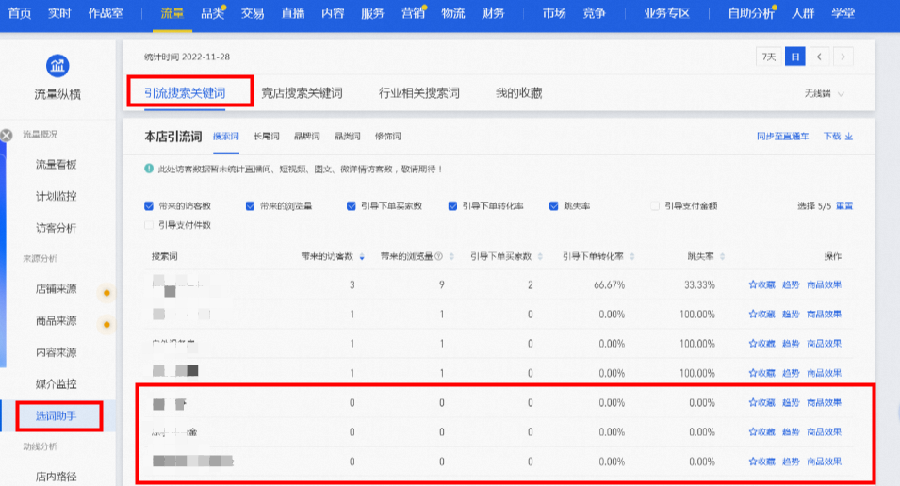Sort by 带来的访客数 column arrow

(x=362, y=257)
